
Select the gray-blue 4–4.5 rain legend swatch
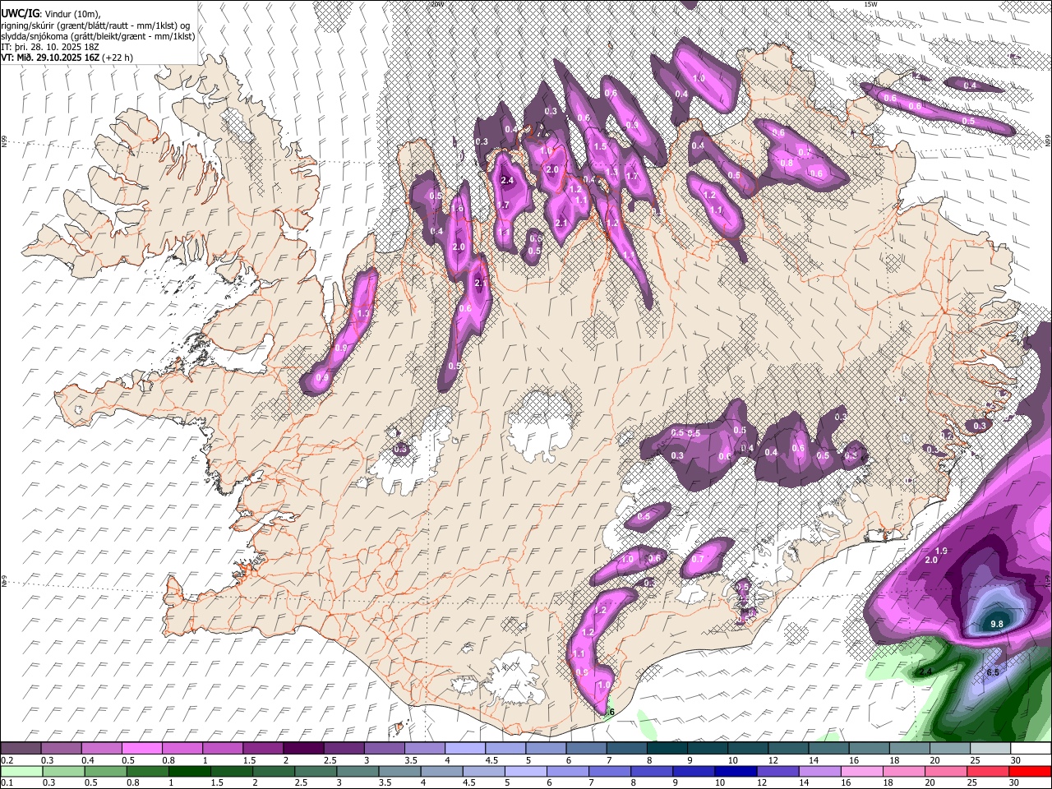(442, 771)
